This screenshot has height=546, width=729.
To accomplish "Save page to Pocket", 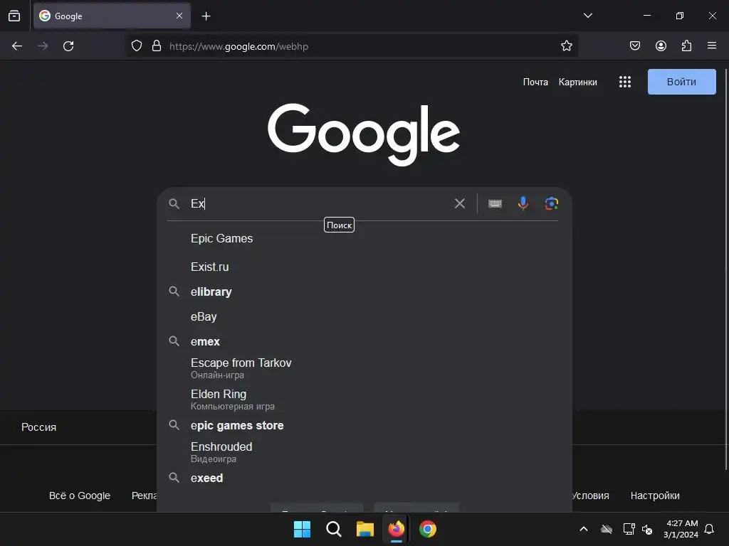I will coord(635,46).
